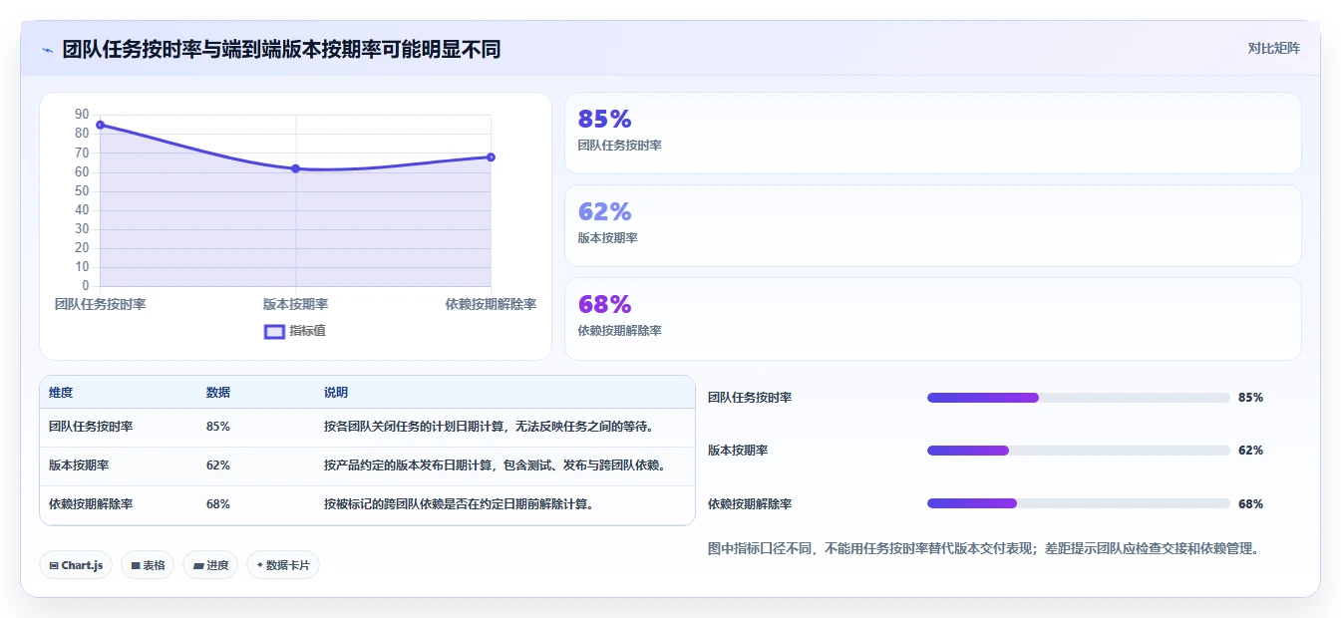
Task: Click the 68% 依赖按期解除率 card
Action: coord(933,319)
